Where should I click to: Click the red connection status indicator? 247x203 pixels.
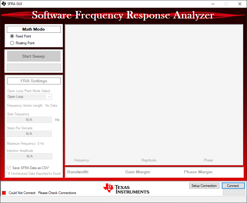point(4,193)
